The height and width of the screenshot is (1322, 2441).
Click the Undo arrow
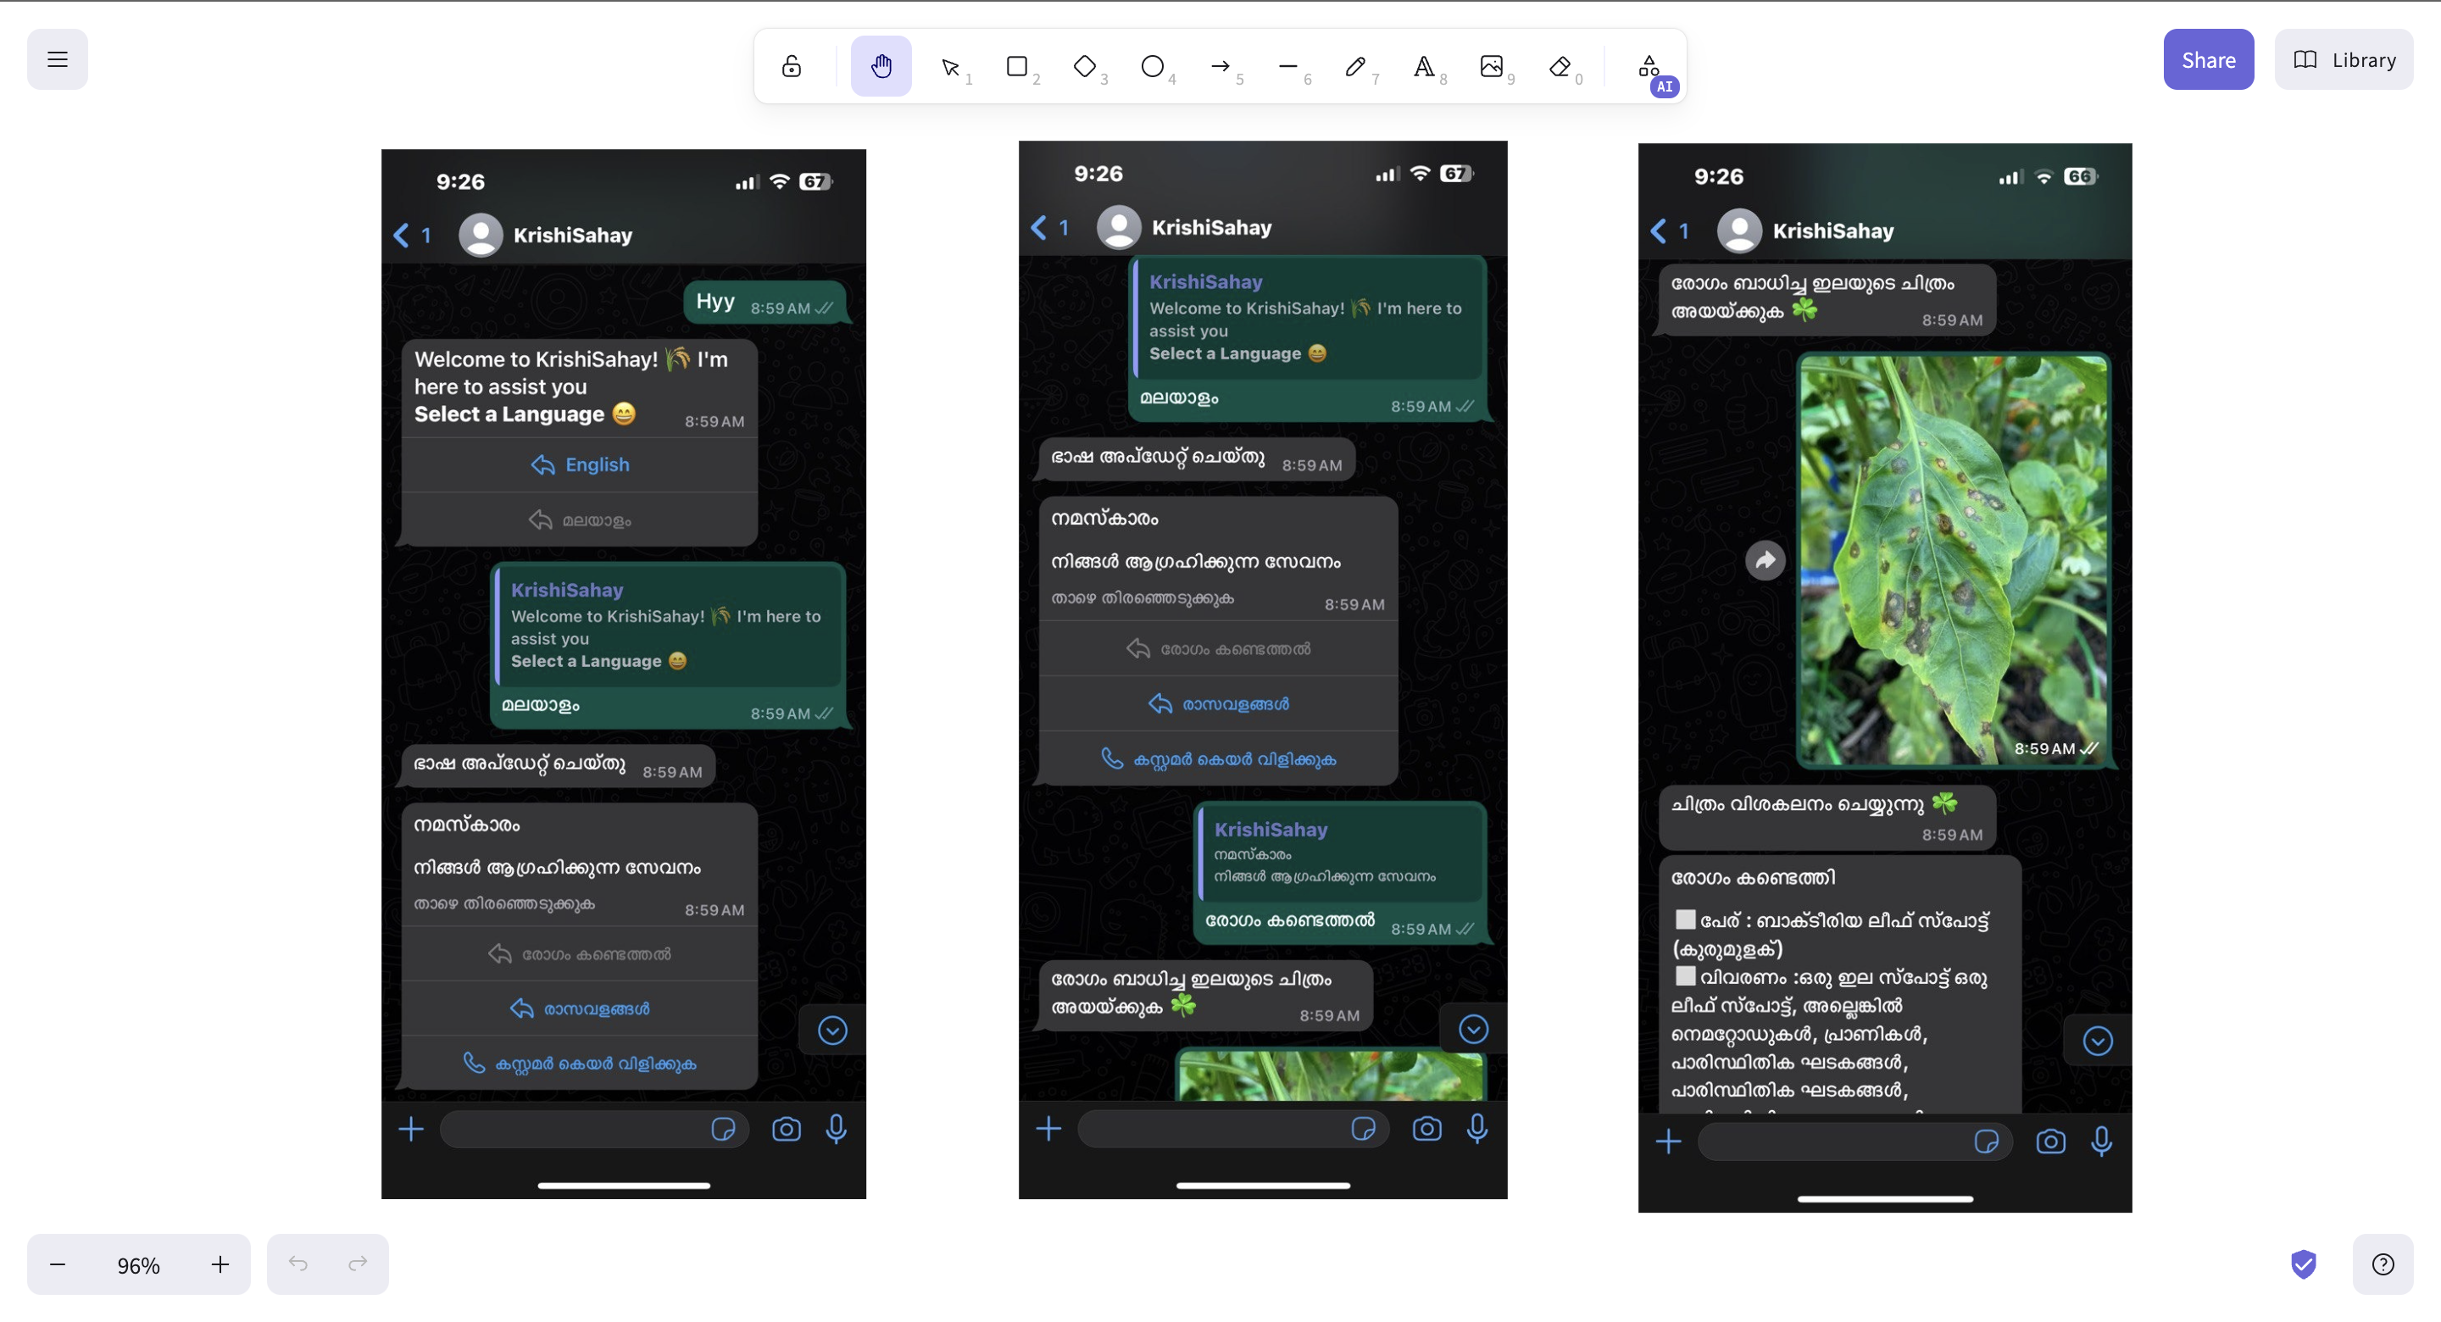coord(297,1264)
